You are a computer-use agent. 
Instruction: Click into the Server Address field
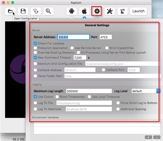tap(74, 37)
